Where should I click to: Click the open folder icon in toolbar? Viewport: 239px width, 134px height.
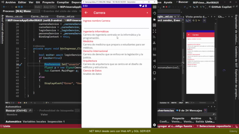click(16, 7)
